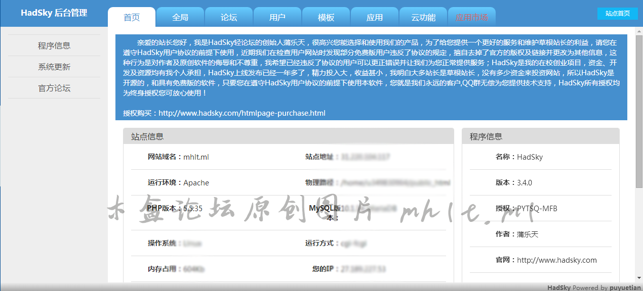Click the 授权购买 hadsky.com purchase URL
643x291 pixels.
[x=242, y=113]
